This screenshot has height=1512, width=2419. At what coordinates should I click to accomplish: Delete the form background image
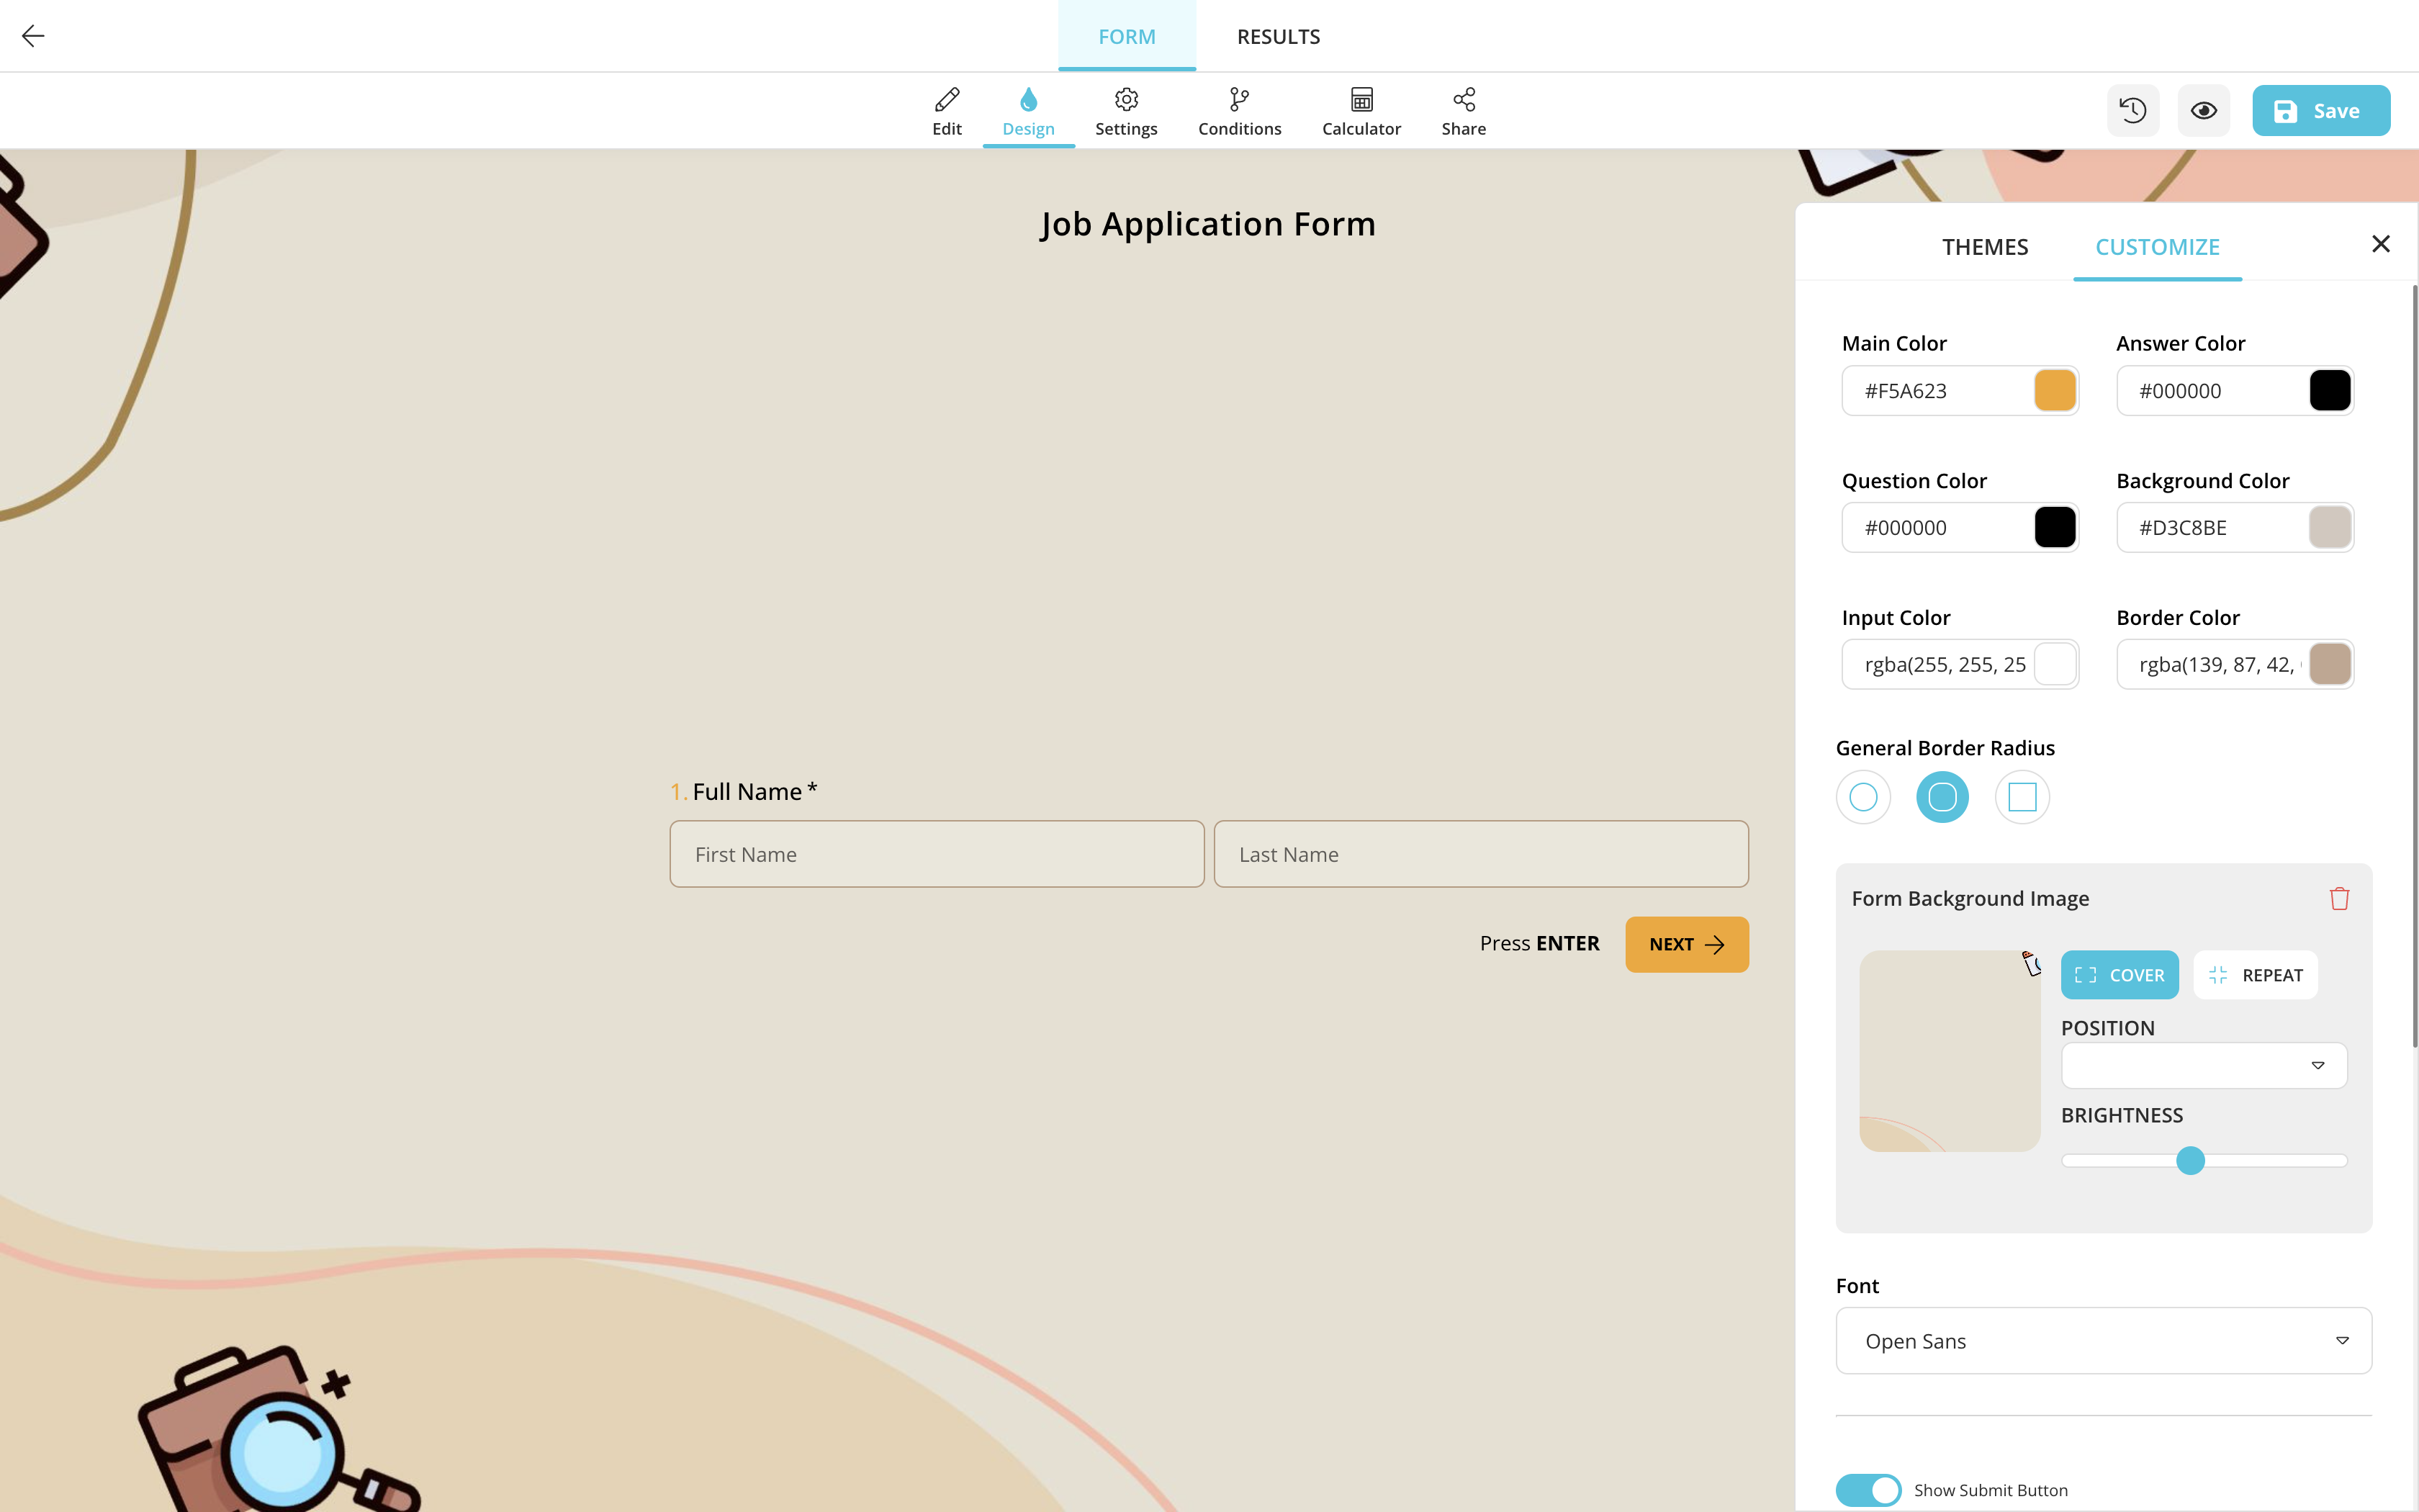tap(2339, 898)
